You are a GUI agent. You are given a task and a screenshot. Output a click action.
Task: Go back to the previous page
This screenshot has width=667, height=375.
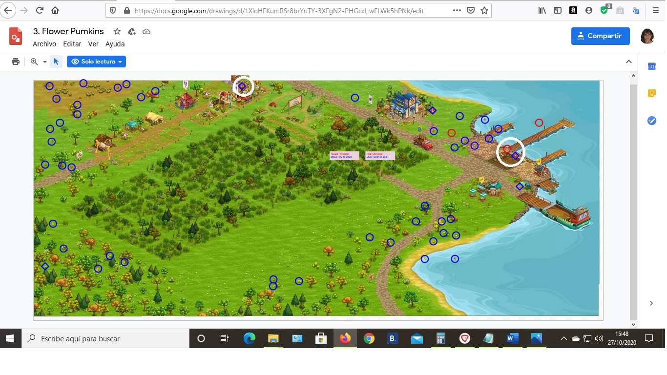click(8, 10)
